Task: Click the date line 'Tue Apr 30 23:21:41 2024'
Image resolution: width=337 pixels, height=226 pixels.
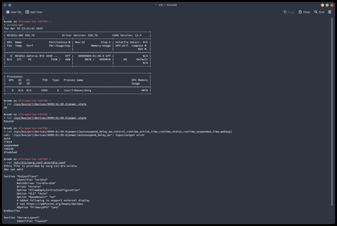Action: pyautogui.click(x=23, y=29)
